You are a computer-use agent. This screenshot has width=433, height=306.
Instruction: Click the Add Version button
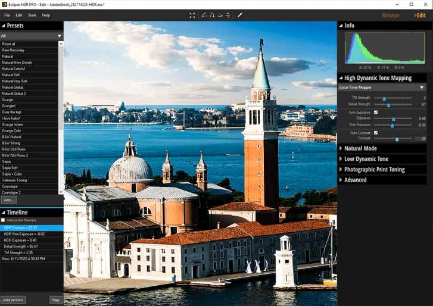coord(13,299)
